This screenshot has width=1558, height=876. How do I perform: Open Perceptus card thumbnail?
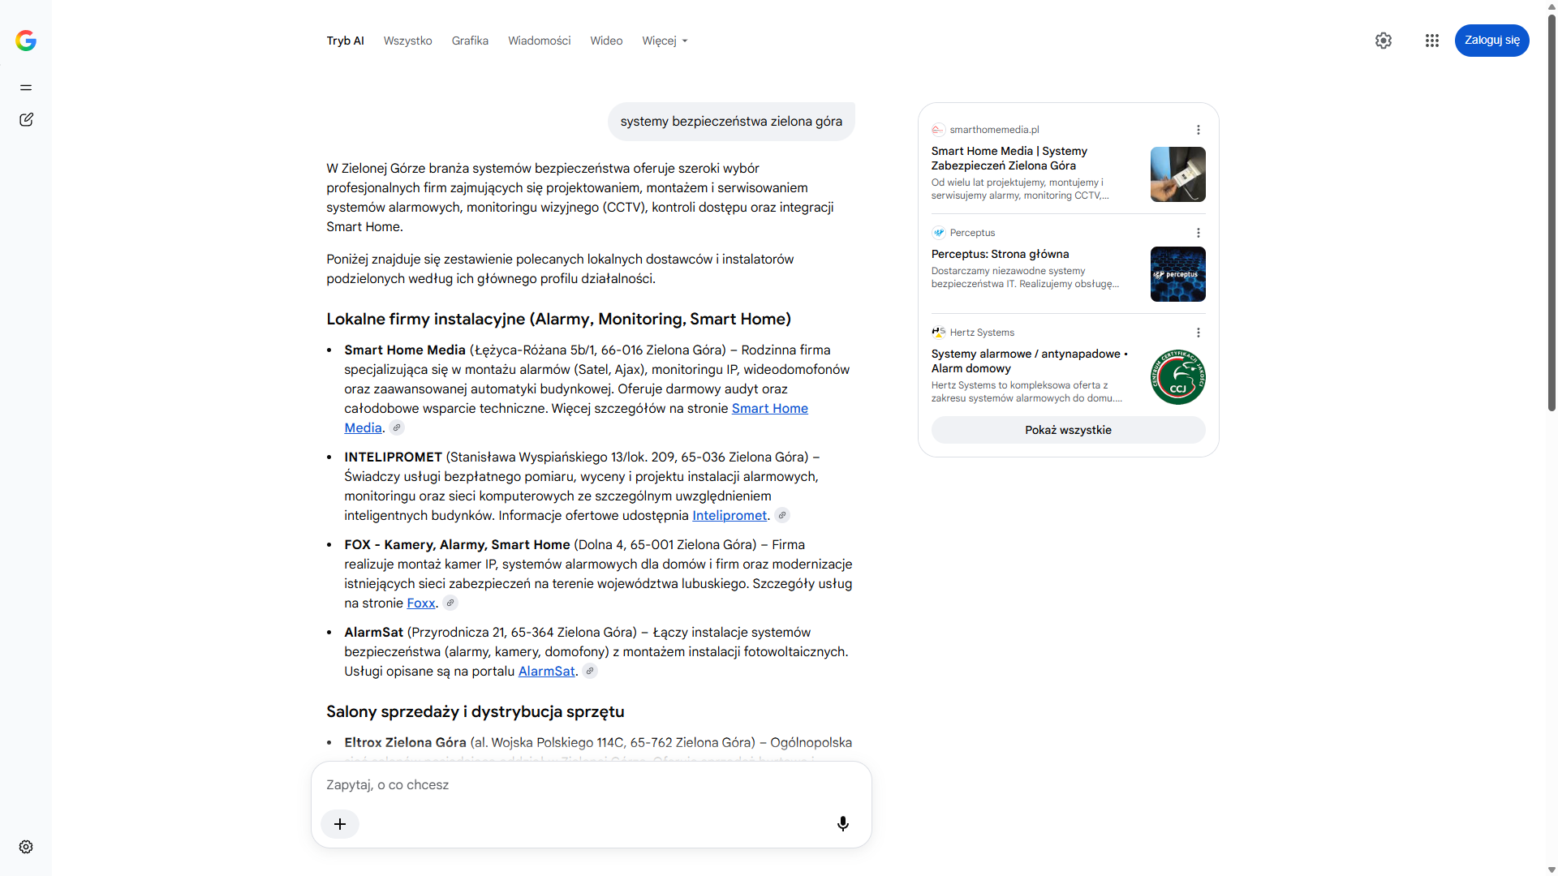(x=1178, y=274)
